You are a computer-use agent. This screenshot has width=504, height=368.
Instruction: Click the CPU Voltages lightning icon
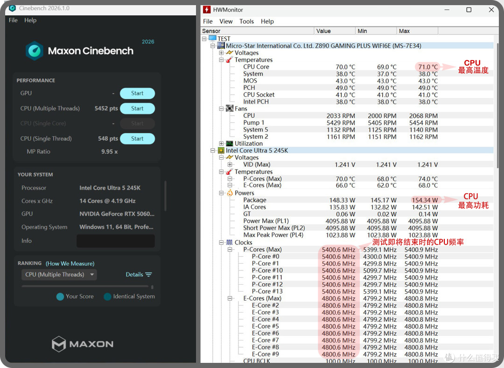point(229,157)
